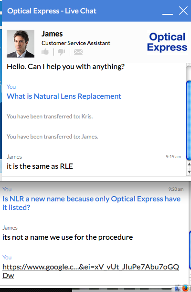This screenshot has height=292, width=191.
Task: Click 'its not a name we use' reply
Action: coord(67,237)
